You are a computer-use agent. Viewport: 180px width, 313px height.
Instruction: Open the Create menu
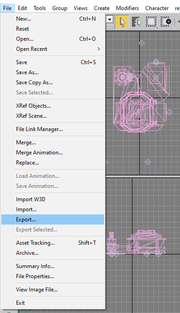(102, 8)
